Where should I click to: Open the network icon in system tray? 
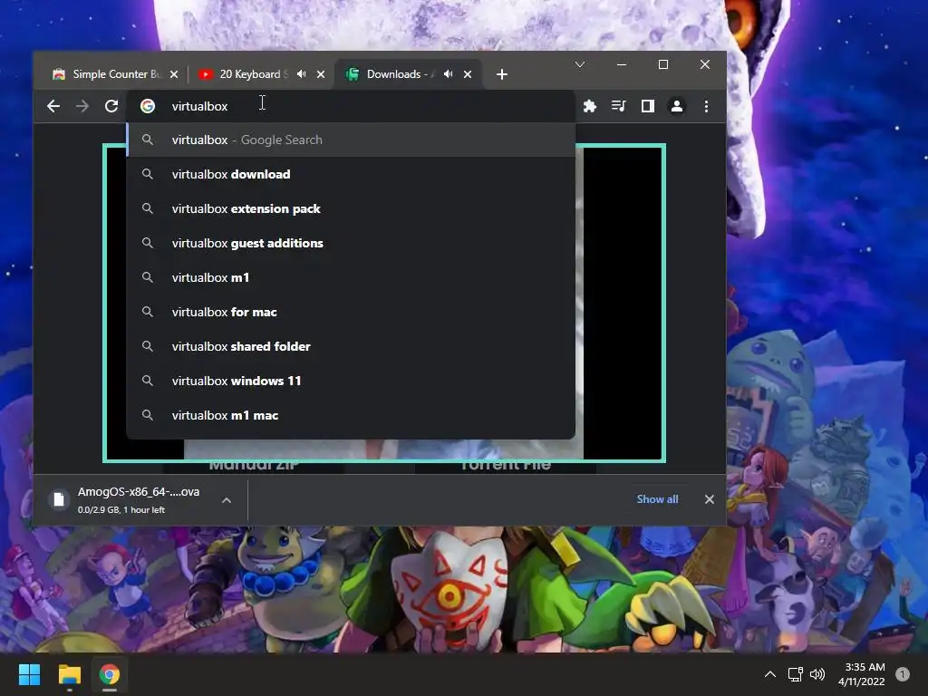coord(795,674)
